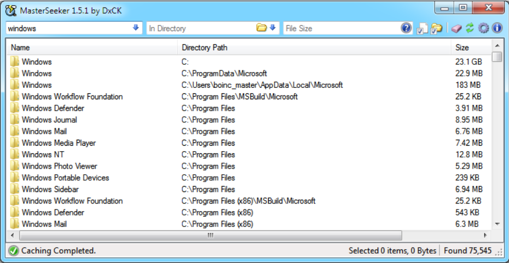Click the eraser icon to clear search

(x=455, y=28)
